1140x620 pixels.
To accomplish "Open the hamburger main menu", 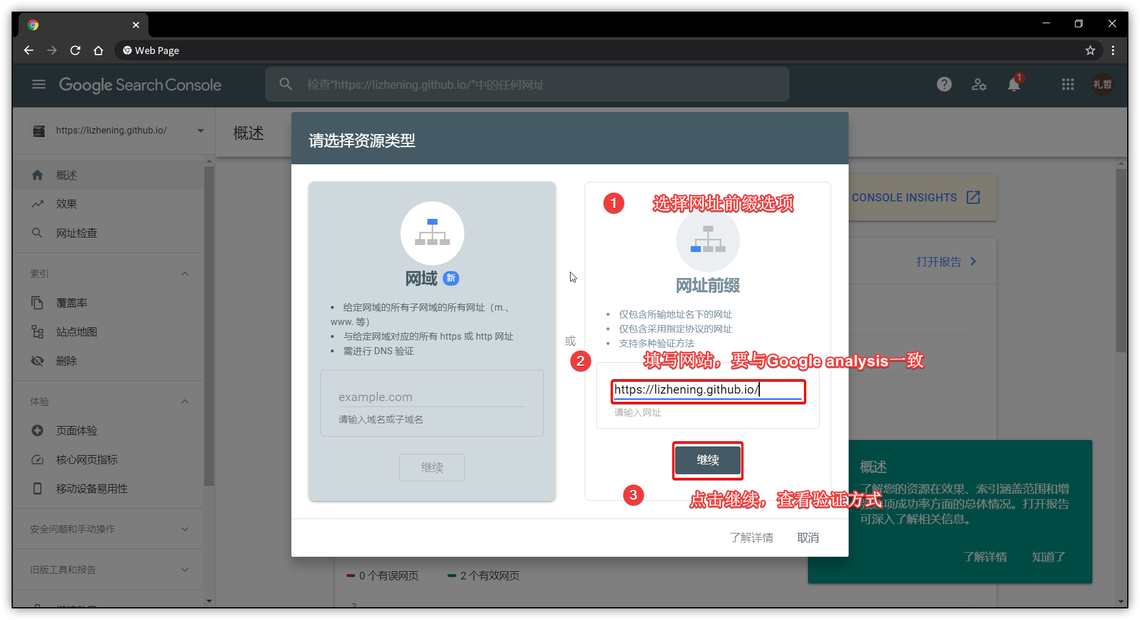I will [x=39, y=85].
